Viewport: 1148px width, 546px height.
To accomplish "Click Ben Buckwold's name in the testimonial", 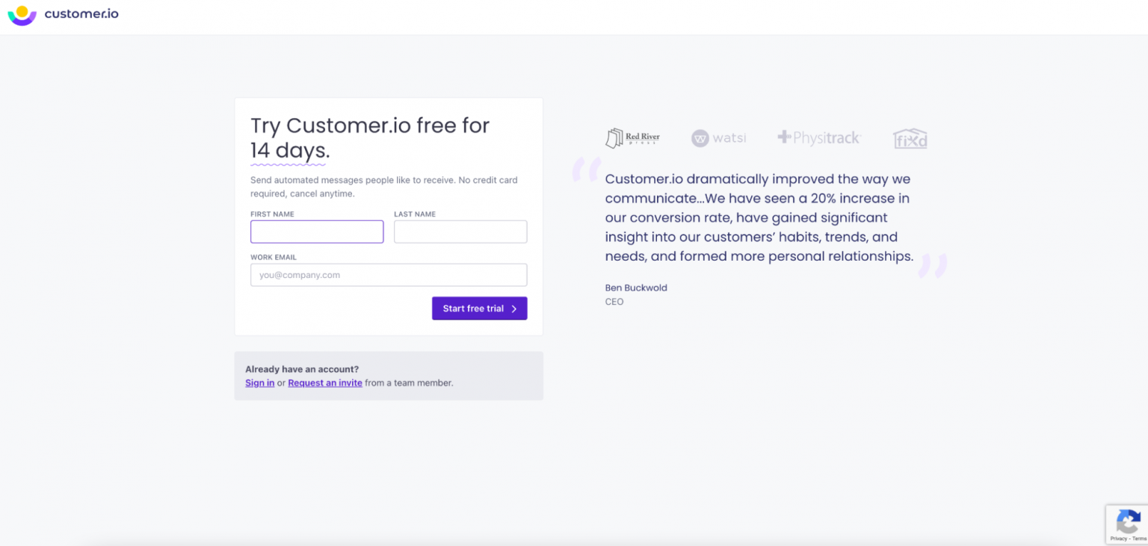I will point(635,288).
